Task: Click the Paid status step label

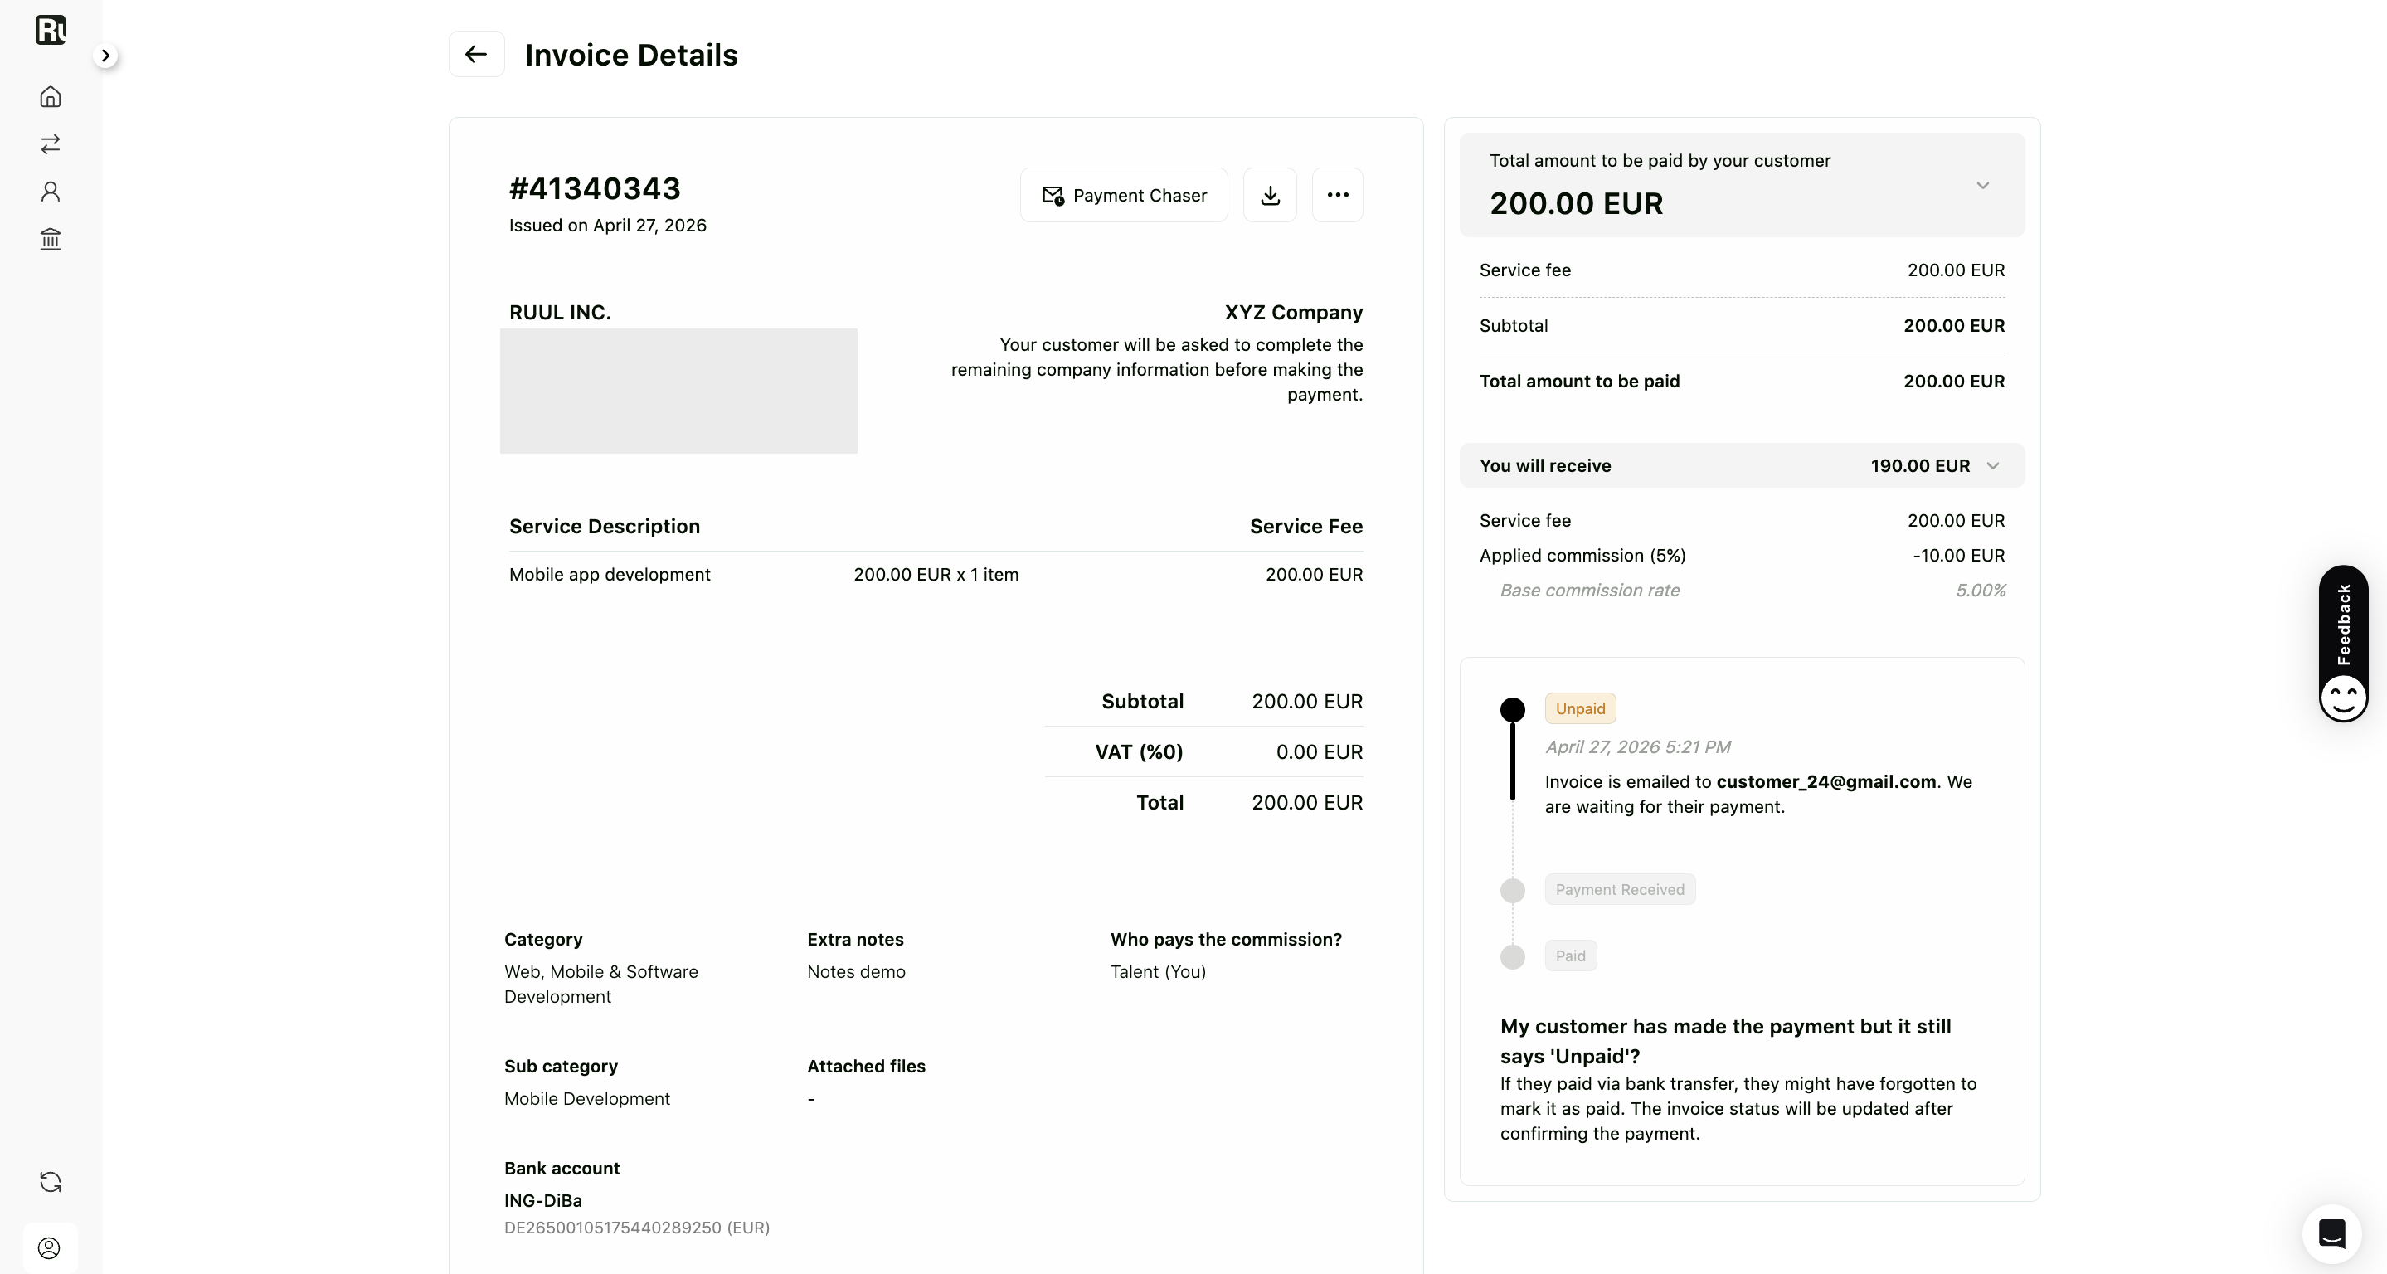Action: 1570,955
